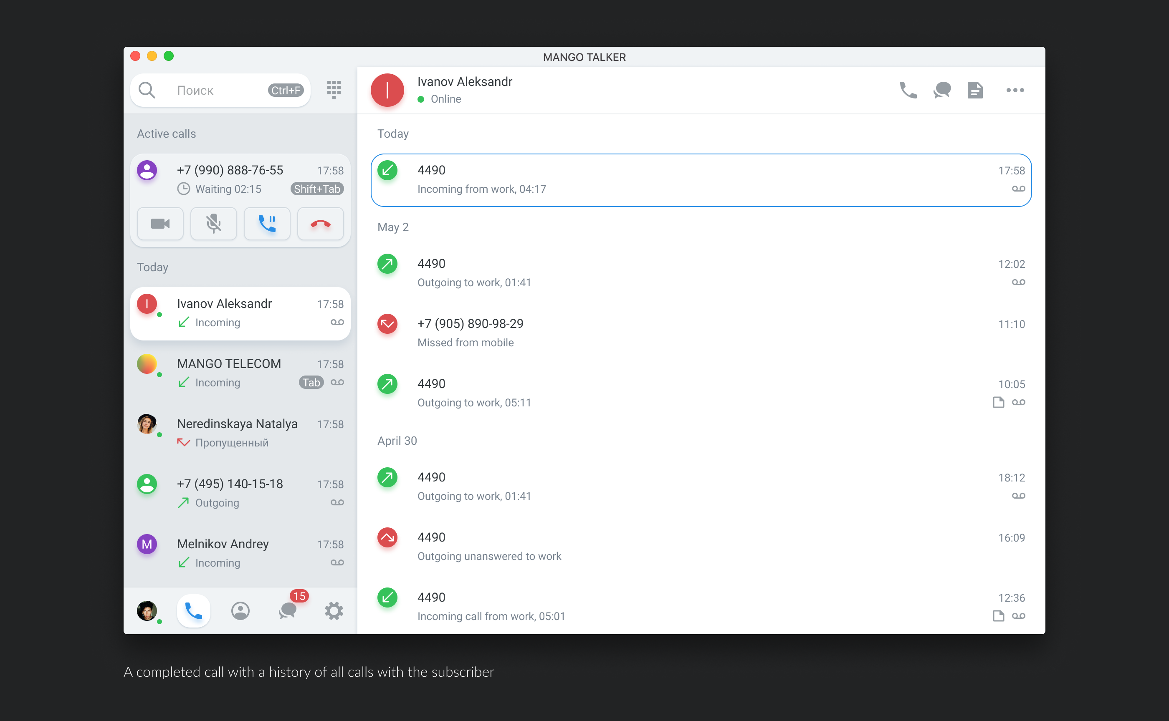Open the note attached to the 10:05 call
This screenshot has height=721, width=1169.
(998, 403)
